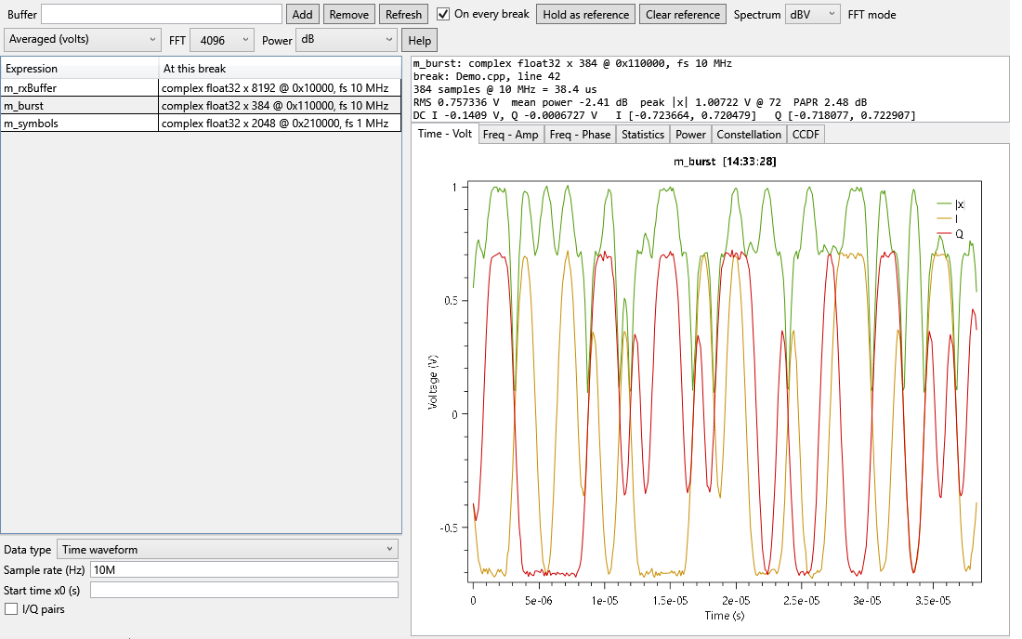Click the m_symbols 2048-sample value cell
The width and height of the screenshot is (1022, 639).
click(280, 124)
